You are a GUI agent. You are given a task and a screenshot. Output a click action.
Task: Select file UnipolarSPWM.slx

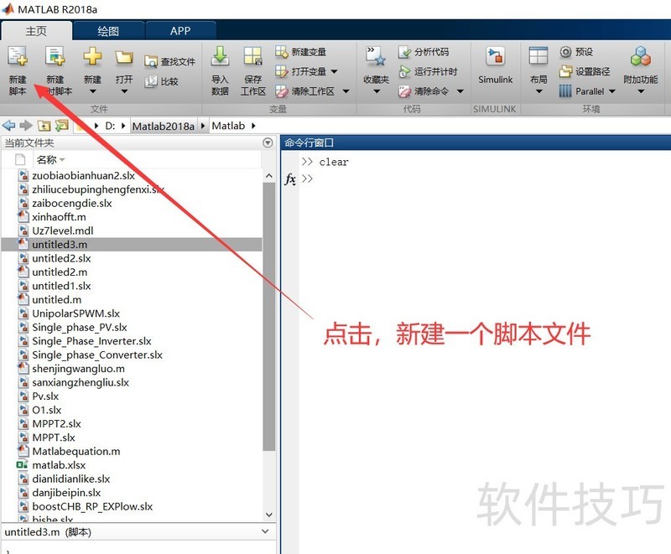75,313
